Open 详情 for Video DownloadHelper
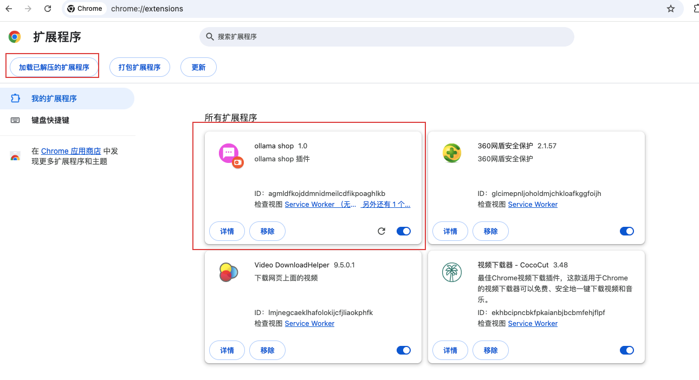 pos(227,350)
